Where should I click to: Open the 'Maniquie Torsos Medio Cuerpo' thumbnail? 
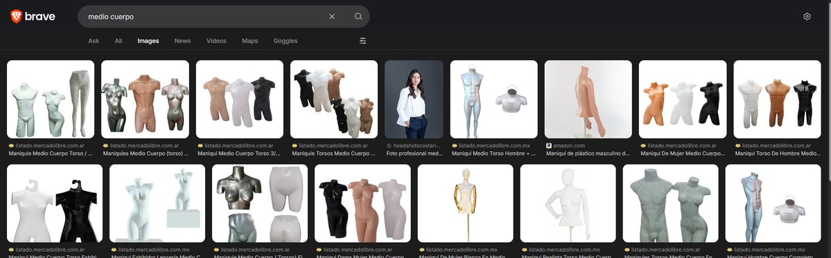click(x=334, y=100)
